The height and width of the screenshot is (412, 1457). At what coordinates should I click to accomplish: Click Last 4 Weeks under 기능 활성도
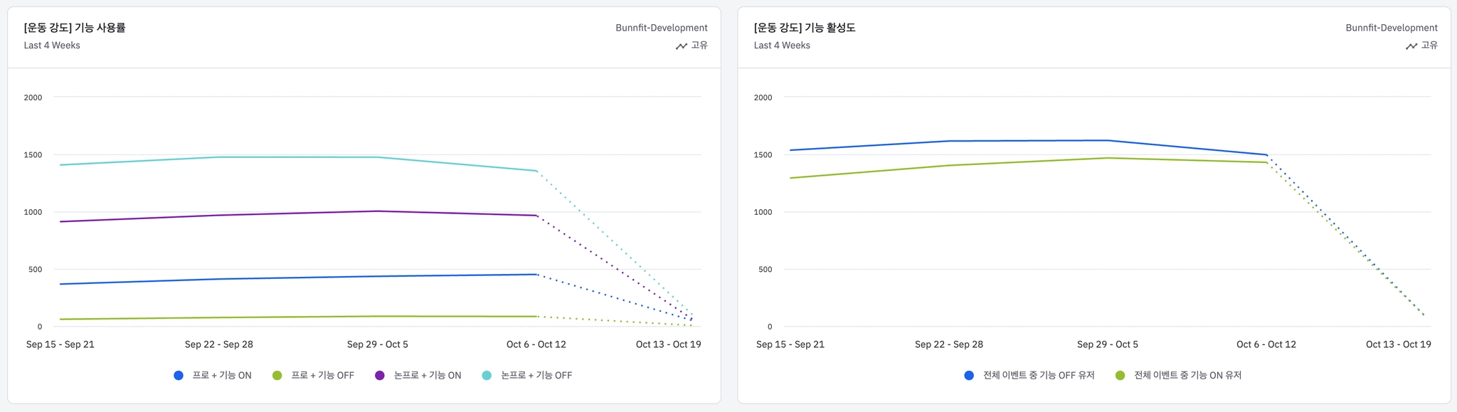782,46
